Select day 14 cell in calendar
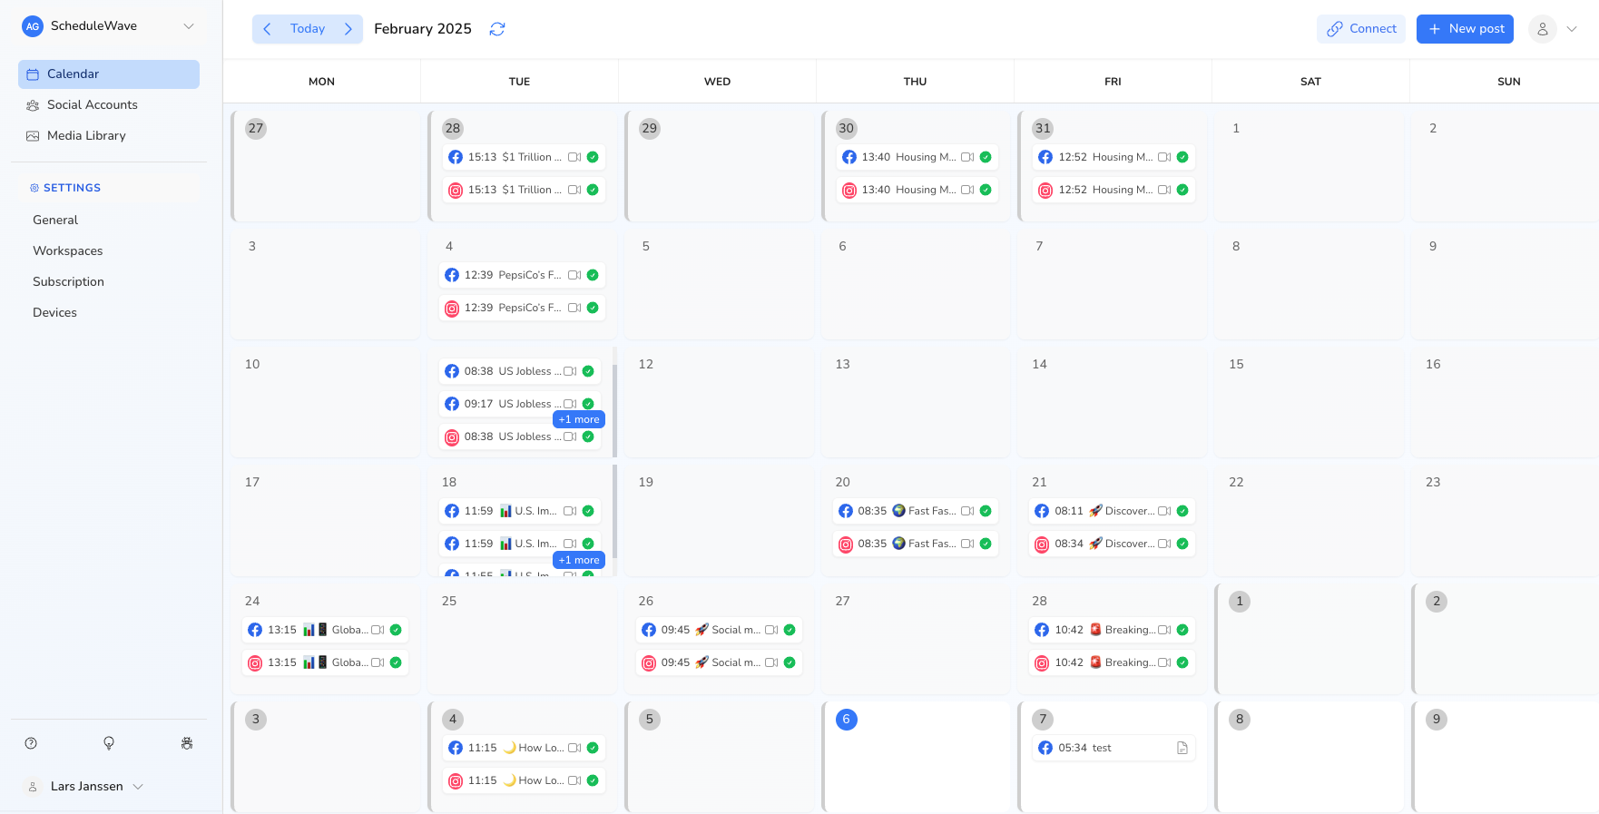The height and width of the screenshot is (814, 1599). (1113, 402)
